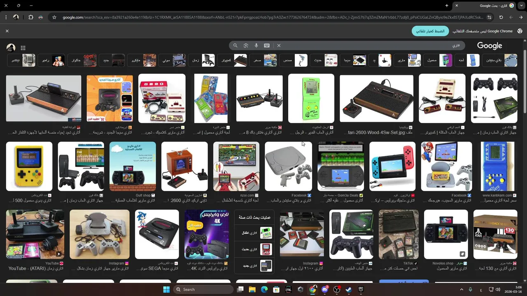Open Epic Games Launcher from the taskbar
Viewport: 527px width, 296px height.
[x=361, y=289]
